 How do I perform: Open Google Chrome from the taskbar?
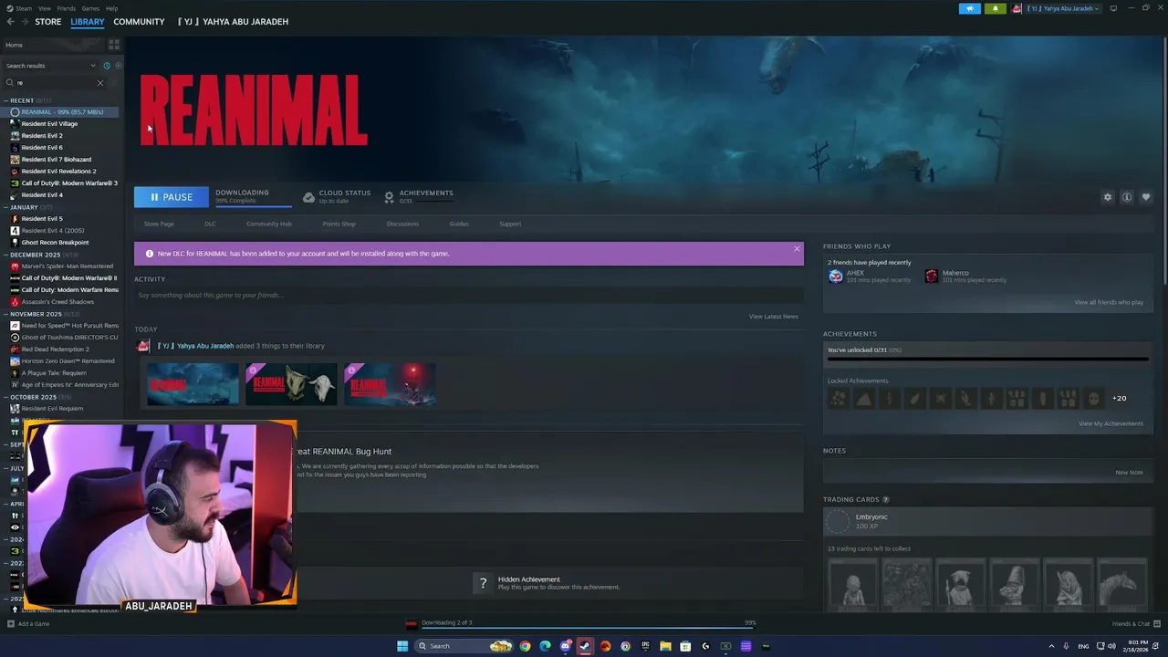525,646
